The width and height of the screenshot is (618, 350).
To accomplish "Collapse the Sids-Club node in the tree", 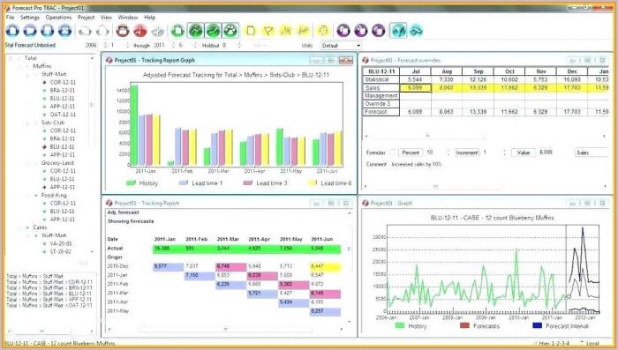I will tap(27, 123).
